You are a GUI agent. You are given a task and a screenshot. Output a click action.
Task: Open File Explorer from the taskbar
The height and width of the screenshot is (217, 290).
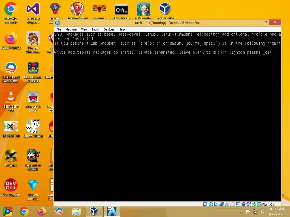[x=76, y=211]
